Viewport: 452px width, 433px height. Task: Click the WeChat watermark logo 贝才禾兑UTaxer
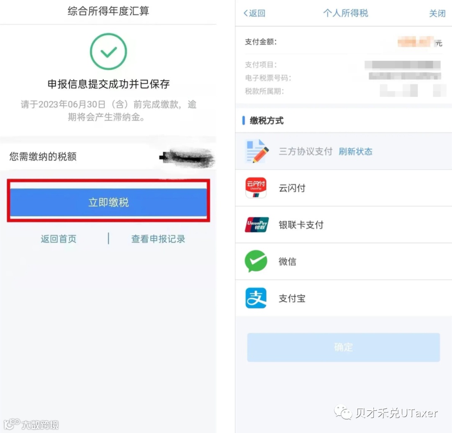[386, 413]
